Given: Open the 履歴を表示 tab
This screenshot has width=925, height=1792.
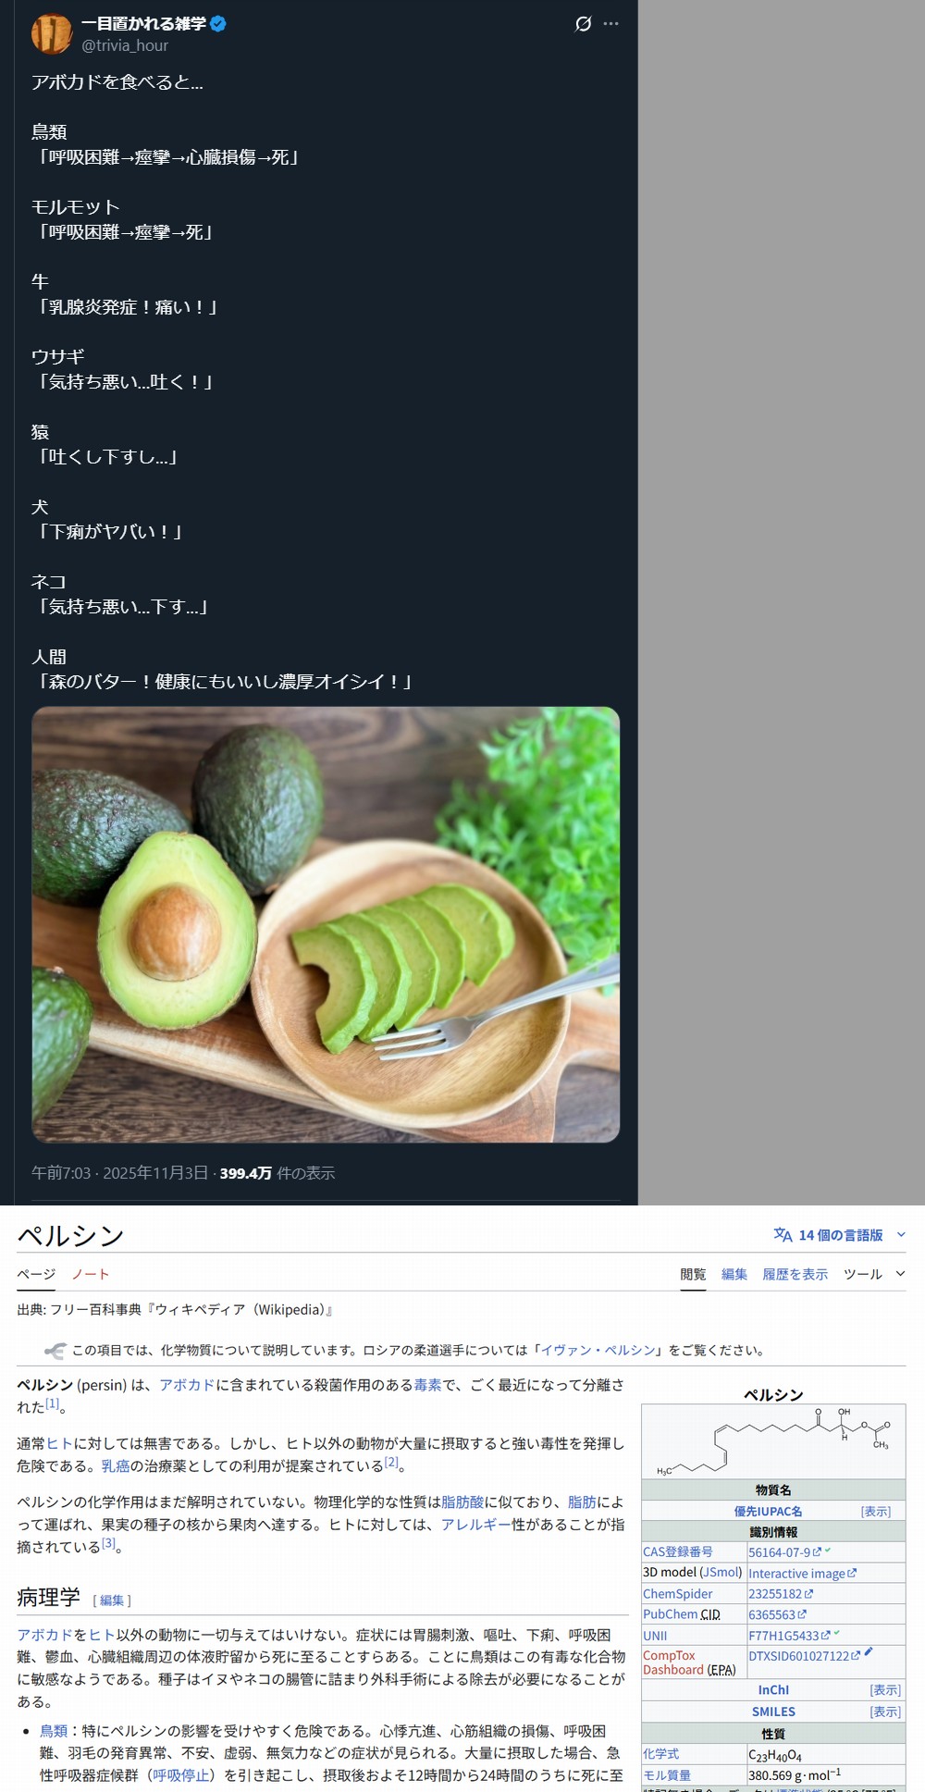Looking at the screenshot, I should pyautogui.click(x=795, y=1275).
